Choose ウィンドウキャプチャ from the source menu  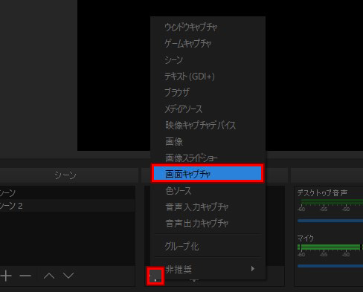click(208, 27)
